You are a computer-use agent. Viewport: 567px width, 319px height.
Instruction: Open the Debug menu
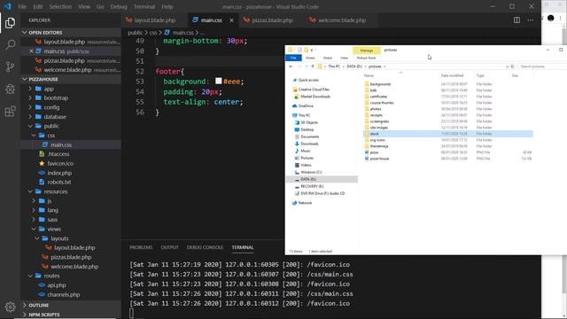(119, 6)
